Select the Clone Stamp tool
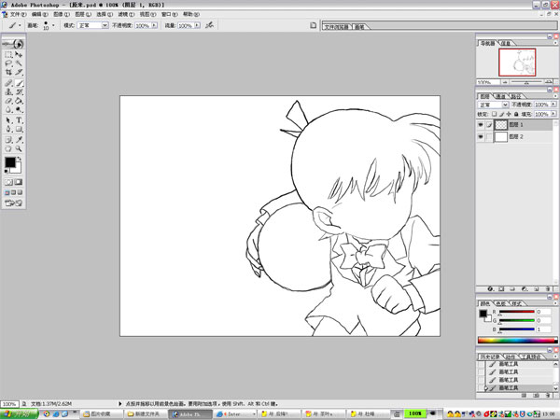Viewport: 560px width, 420px height. [8, 91]
